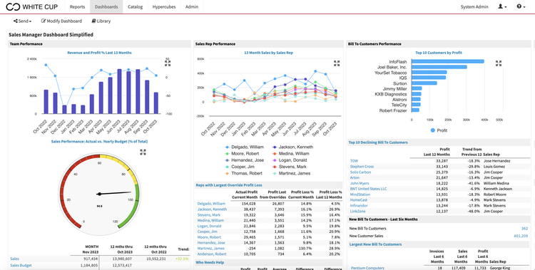The image size is (535, 270).
Task: Open the dashboard Library
Action: [101, 21]
